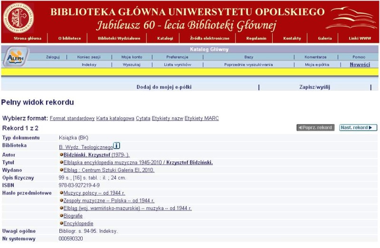Viewport: 380px width, 248px height.
Task: Click bullet icon beside Biografie
Action: click(61, 216)
